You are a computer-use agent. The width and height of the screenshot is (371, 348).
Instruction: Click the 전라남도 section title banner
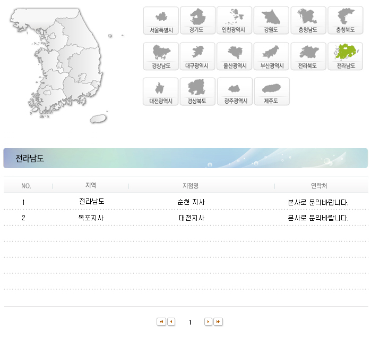point(186,158)
